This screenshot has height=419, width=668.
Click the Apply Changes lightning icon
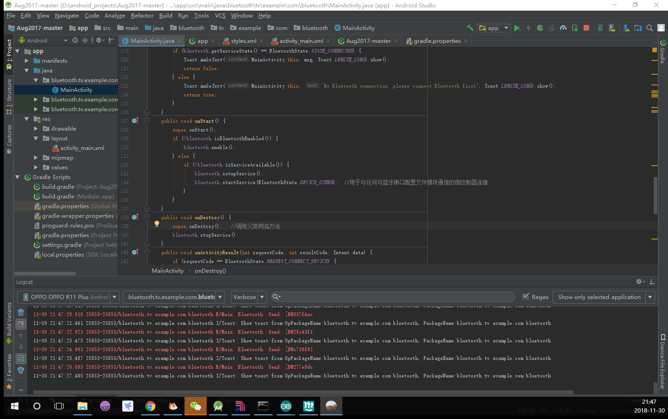[529, 28]
